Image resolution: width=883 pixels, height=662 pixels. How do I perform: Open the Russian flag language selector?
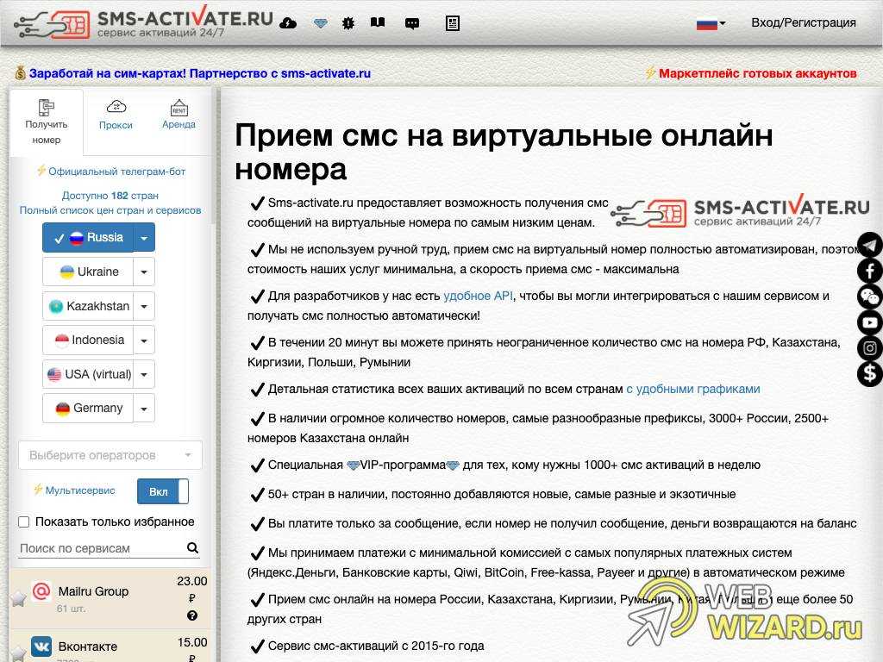(711, 23)
